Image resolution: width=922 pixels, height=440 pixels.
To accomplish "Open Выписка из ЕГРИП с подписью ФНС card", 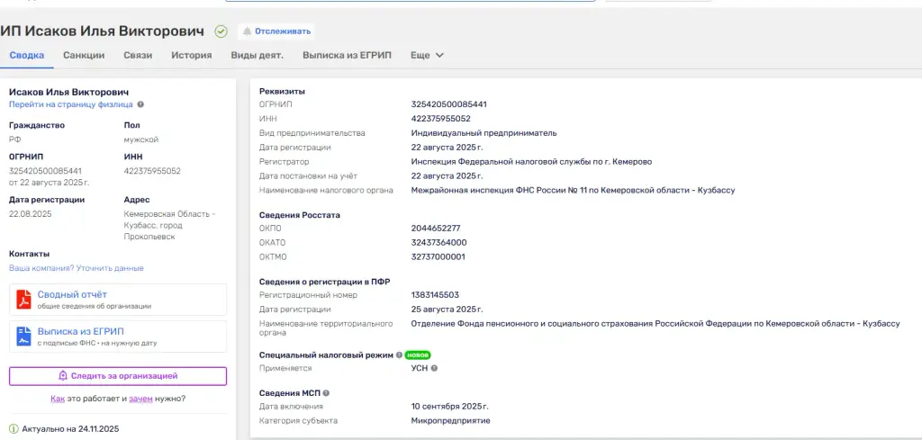I will [x=118, y=337].
